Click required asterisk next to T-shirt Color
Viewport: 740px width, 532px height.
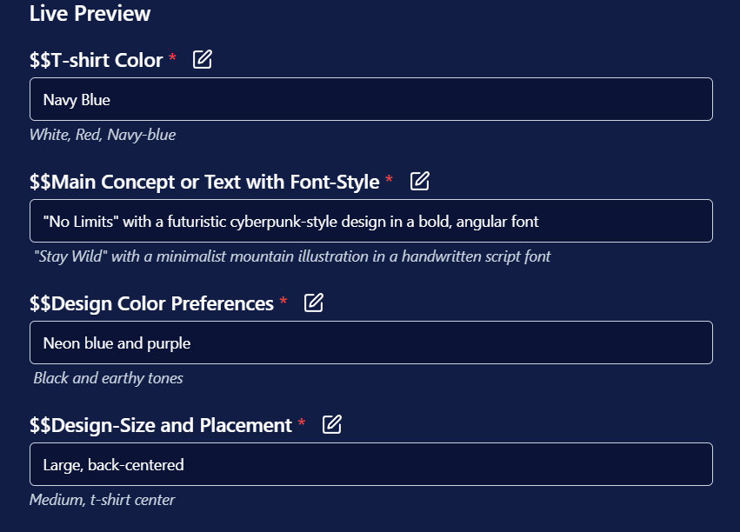click(x=172, y=58)
